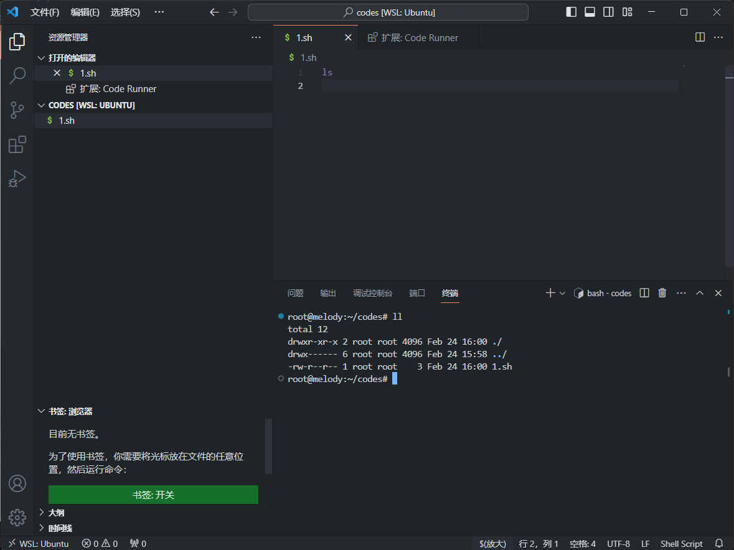The width and height of the screenshot is (734, 550).
Task: Expand the 大纲 section
Action: 154,513
